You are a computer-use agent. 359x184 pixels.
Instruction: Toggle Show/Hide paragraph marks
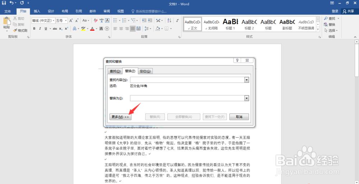coord(177,20)
